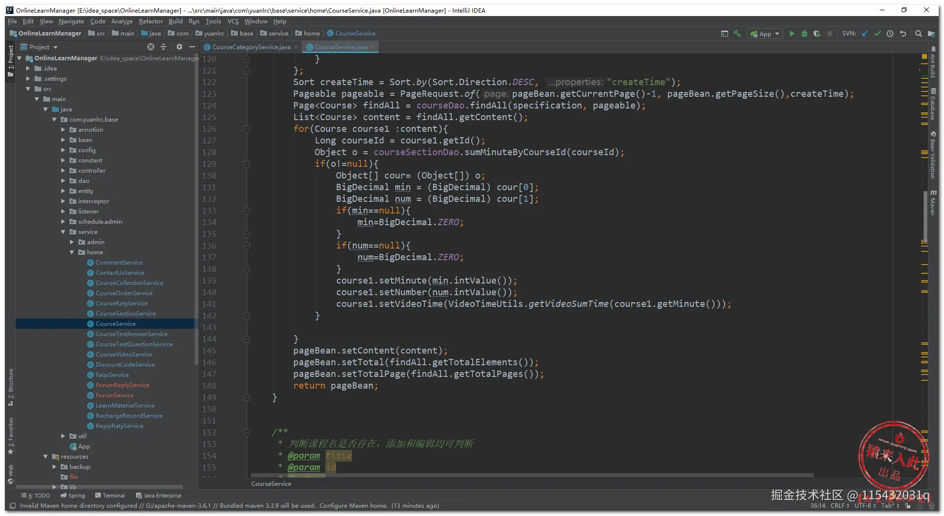Change the CRLF line separator setting
This screenshot has height=516, width=944.
point(840,506)
